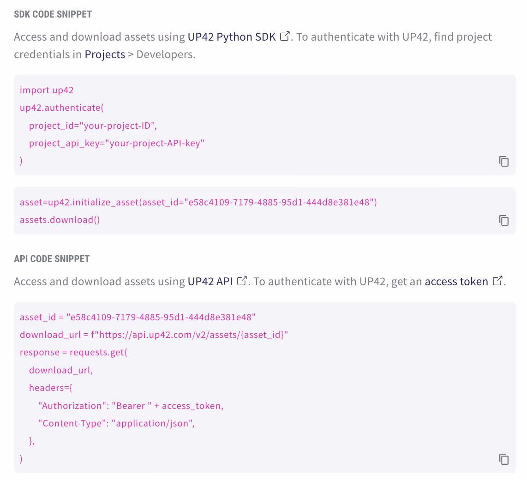The height and width of the screenshot is (480, 527).
Task: Click the API CODE SNIPPET heading
Action: pyautogui.click(x=52, y=259)
